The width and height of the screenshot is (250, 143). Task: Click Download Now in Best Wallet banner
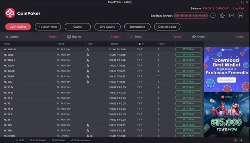click(226, 80)
